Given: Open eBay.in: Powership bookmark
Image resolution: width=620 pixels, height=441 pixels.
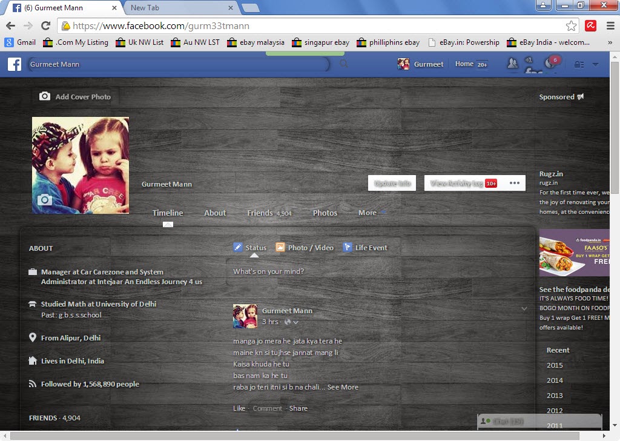Looking at the screenshot, I should tap(464, 42).
